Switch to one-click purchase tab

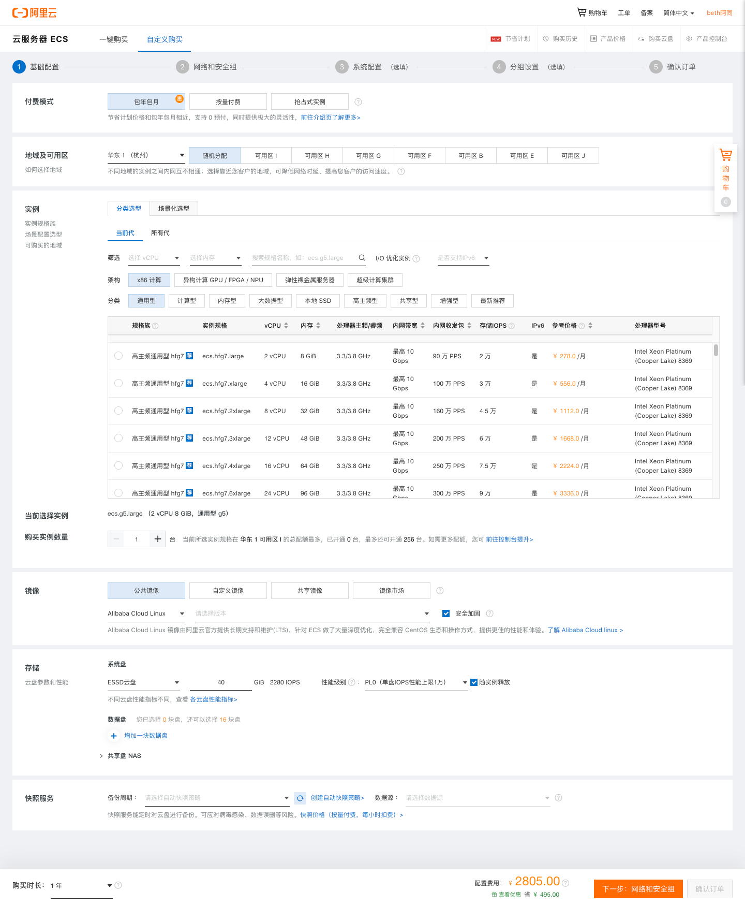[114, 39]
